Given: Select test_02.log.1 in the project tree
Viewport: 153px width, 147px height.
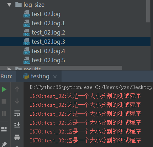Looking at the screenshot, I should (48, 23).
